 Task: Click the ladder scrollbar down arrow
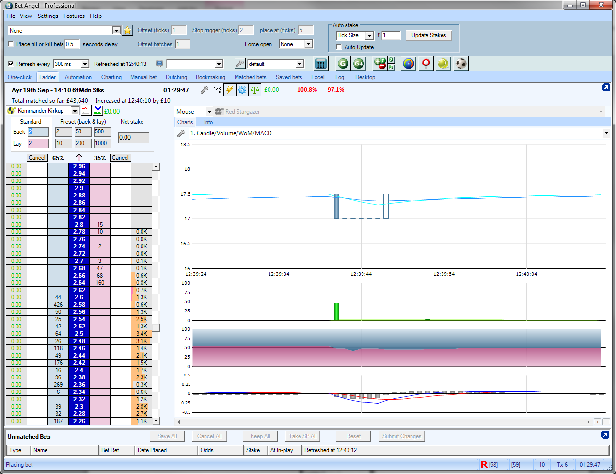point(156,421)
